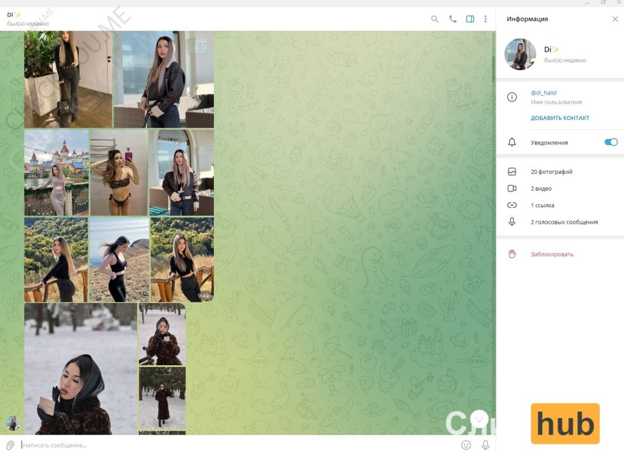Click ДОБАВИТЬ КОНТАКТ link
The width and height of the screenshot is (624, 453).
pos(560,118)
